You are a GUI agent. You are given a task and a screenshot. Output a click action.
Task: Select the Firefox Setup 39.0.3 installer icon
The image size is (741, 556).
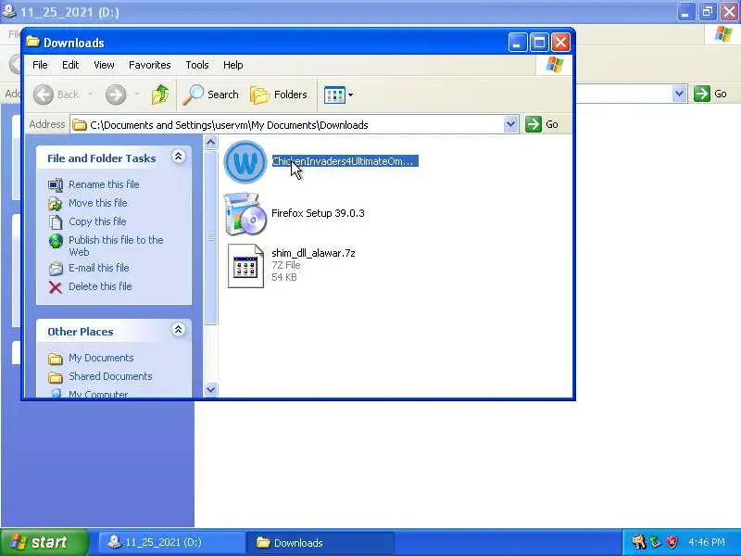[x=245, y=214]
